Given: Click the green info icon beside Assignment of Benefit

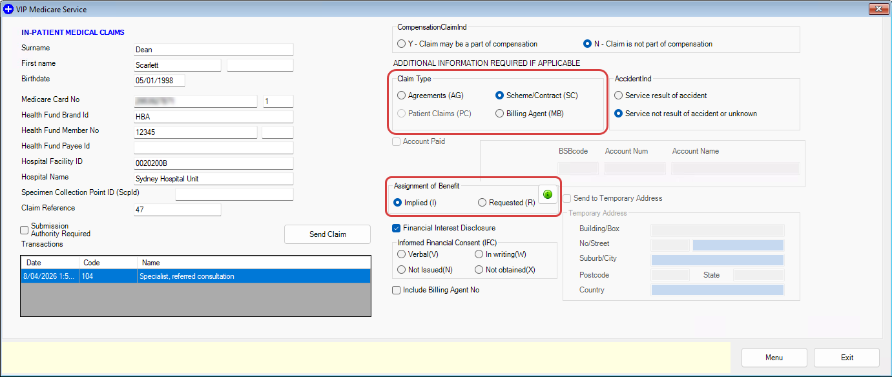Looking at the screenshot, I should (548, 194).
